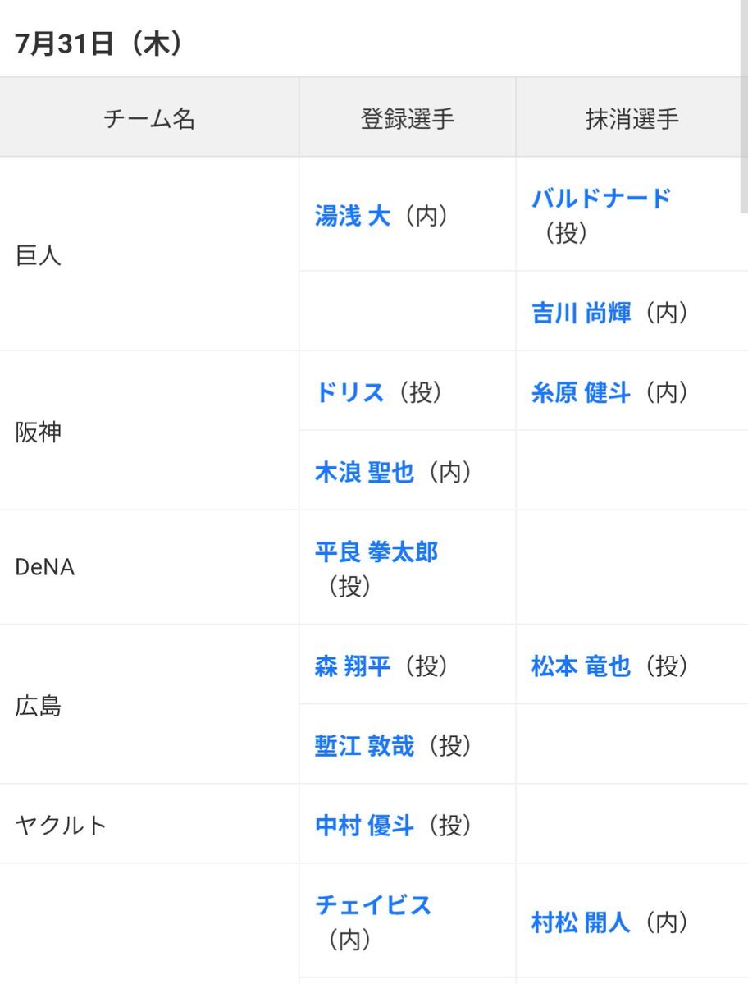Click the 阪神 team cell
The image size is (748, 984).
pyautogui.click(x=149, y=431)
